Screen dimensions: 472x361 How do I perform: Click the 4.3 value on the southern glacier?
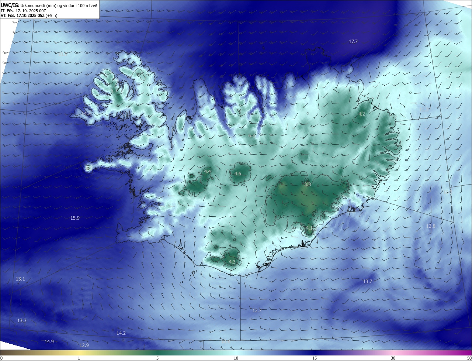(x=232, y=262)
